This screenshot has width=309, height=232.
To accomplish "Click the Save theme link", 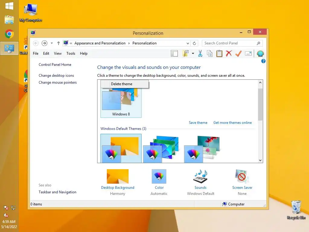I will [x=198, y=123].
